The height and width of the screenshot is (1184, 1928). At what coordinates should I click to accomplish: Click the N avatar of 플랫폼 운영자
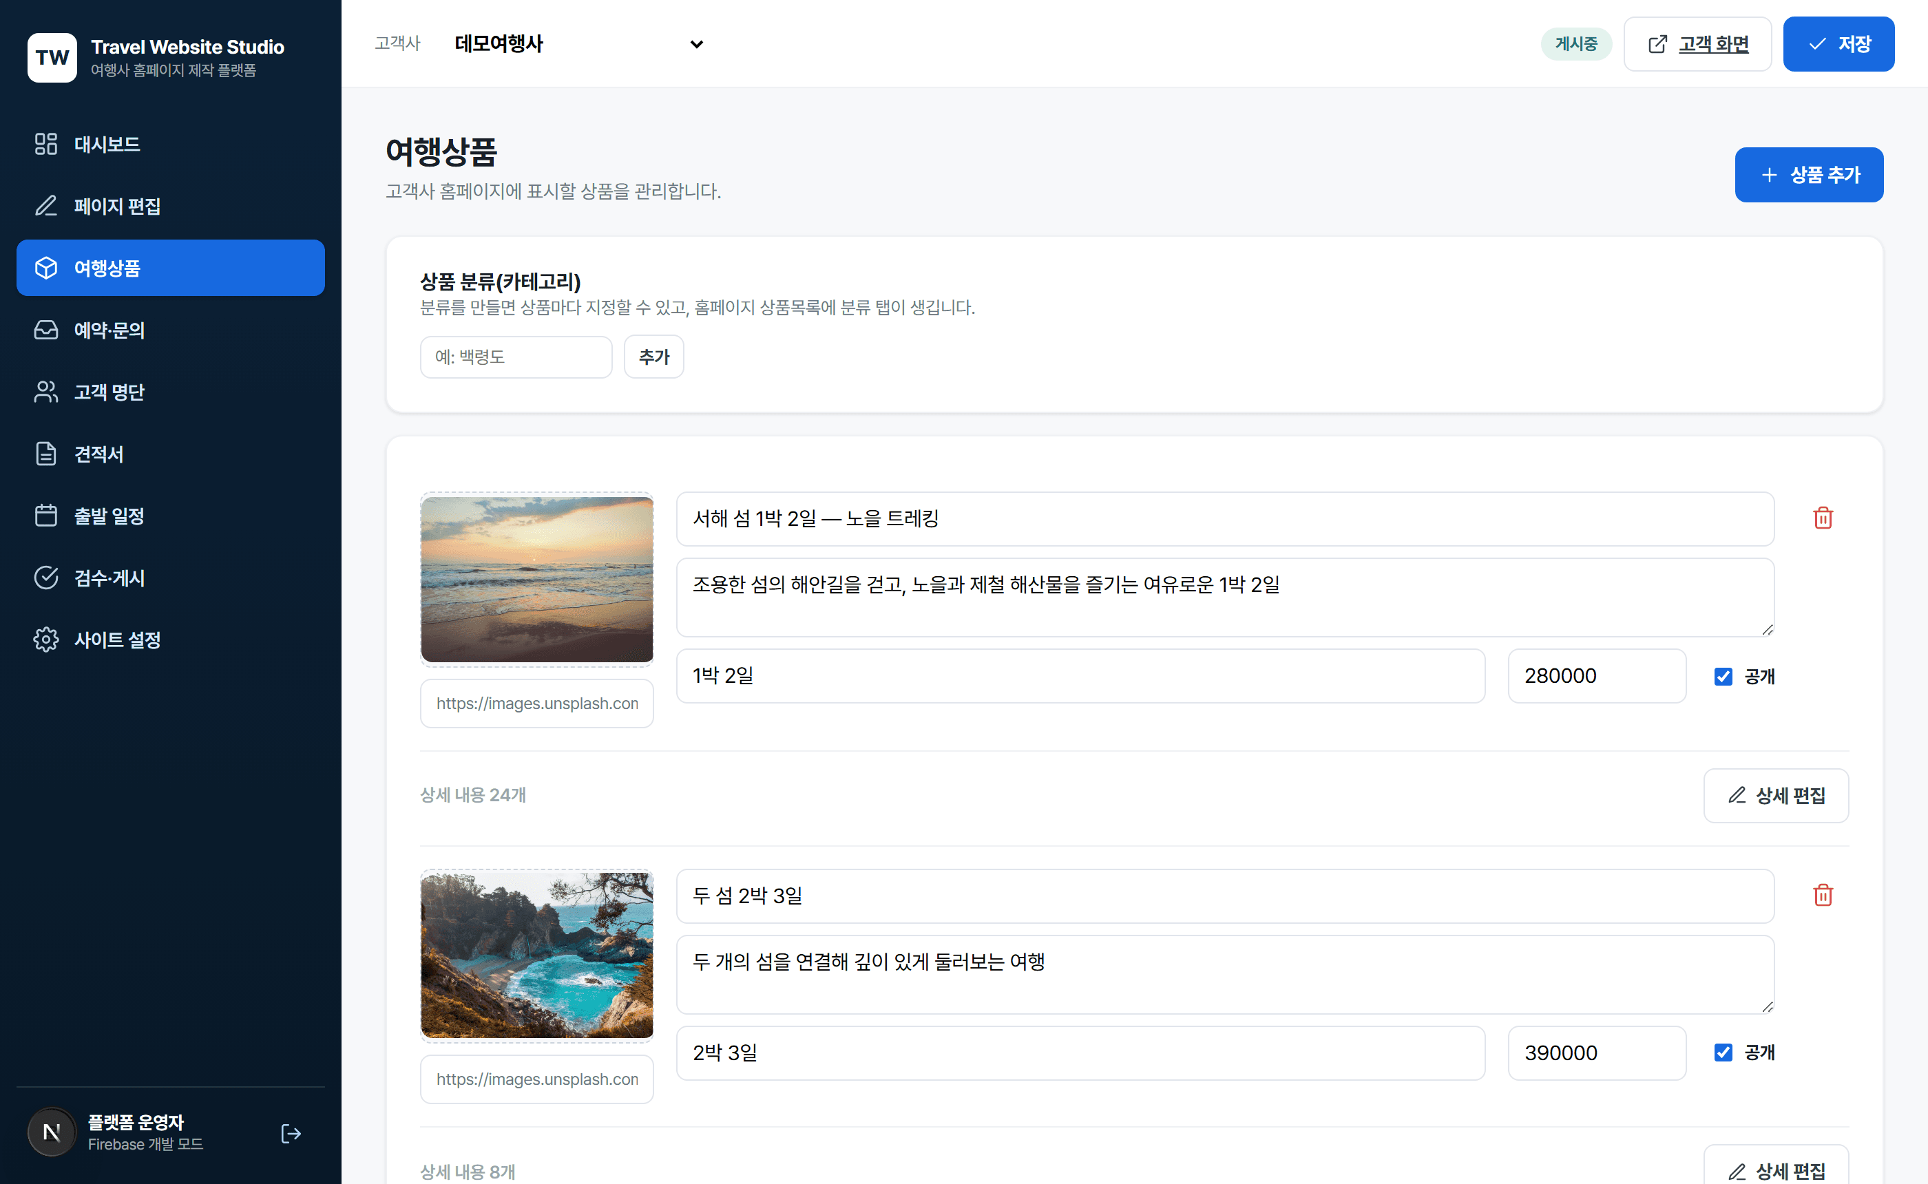[x=52, y=1132]
